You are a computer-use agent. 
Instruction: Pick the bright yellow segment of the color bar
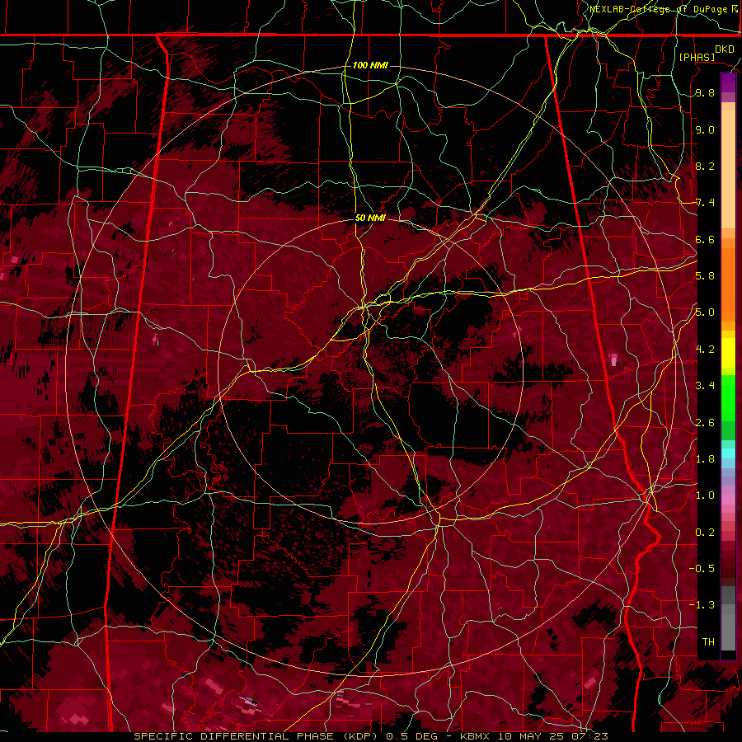[x=728, y=353]
